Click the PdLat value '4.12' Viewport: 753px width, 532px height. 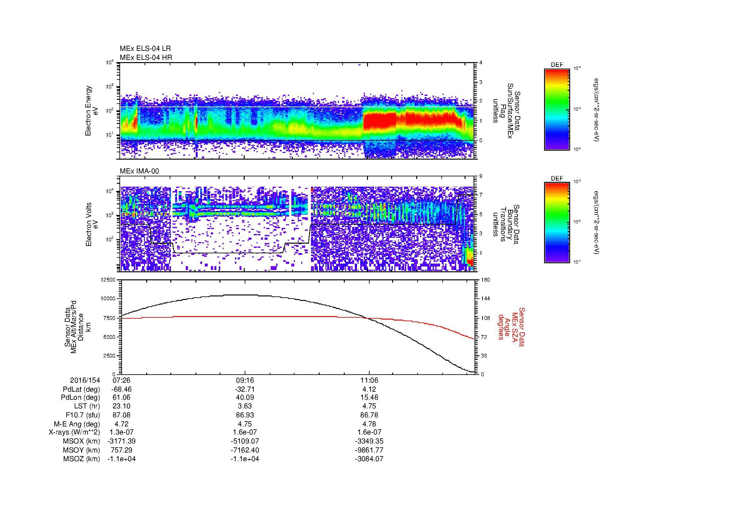pyautogui.click(x=369, y=389)
